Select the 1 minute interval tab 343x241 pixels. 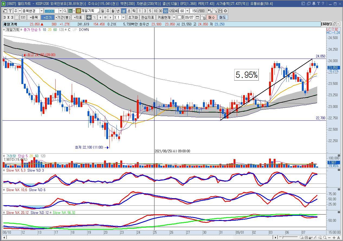(140, 11)
